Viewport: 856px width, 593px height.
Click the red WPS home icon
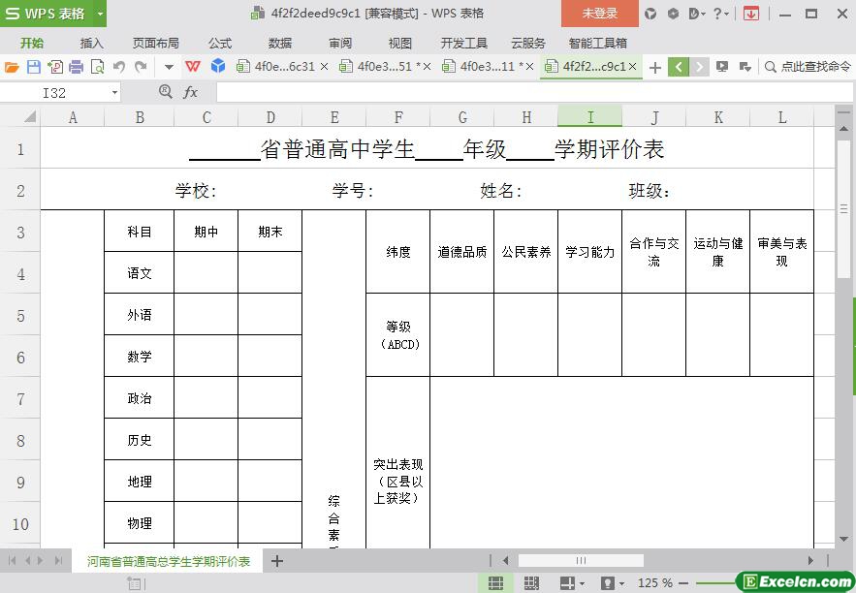[x=193, y=67]
